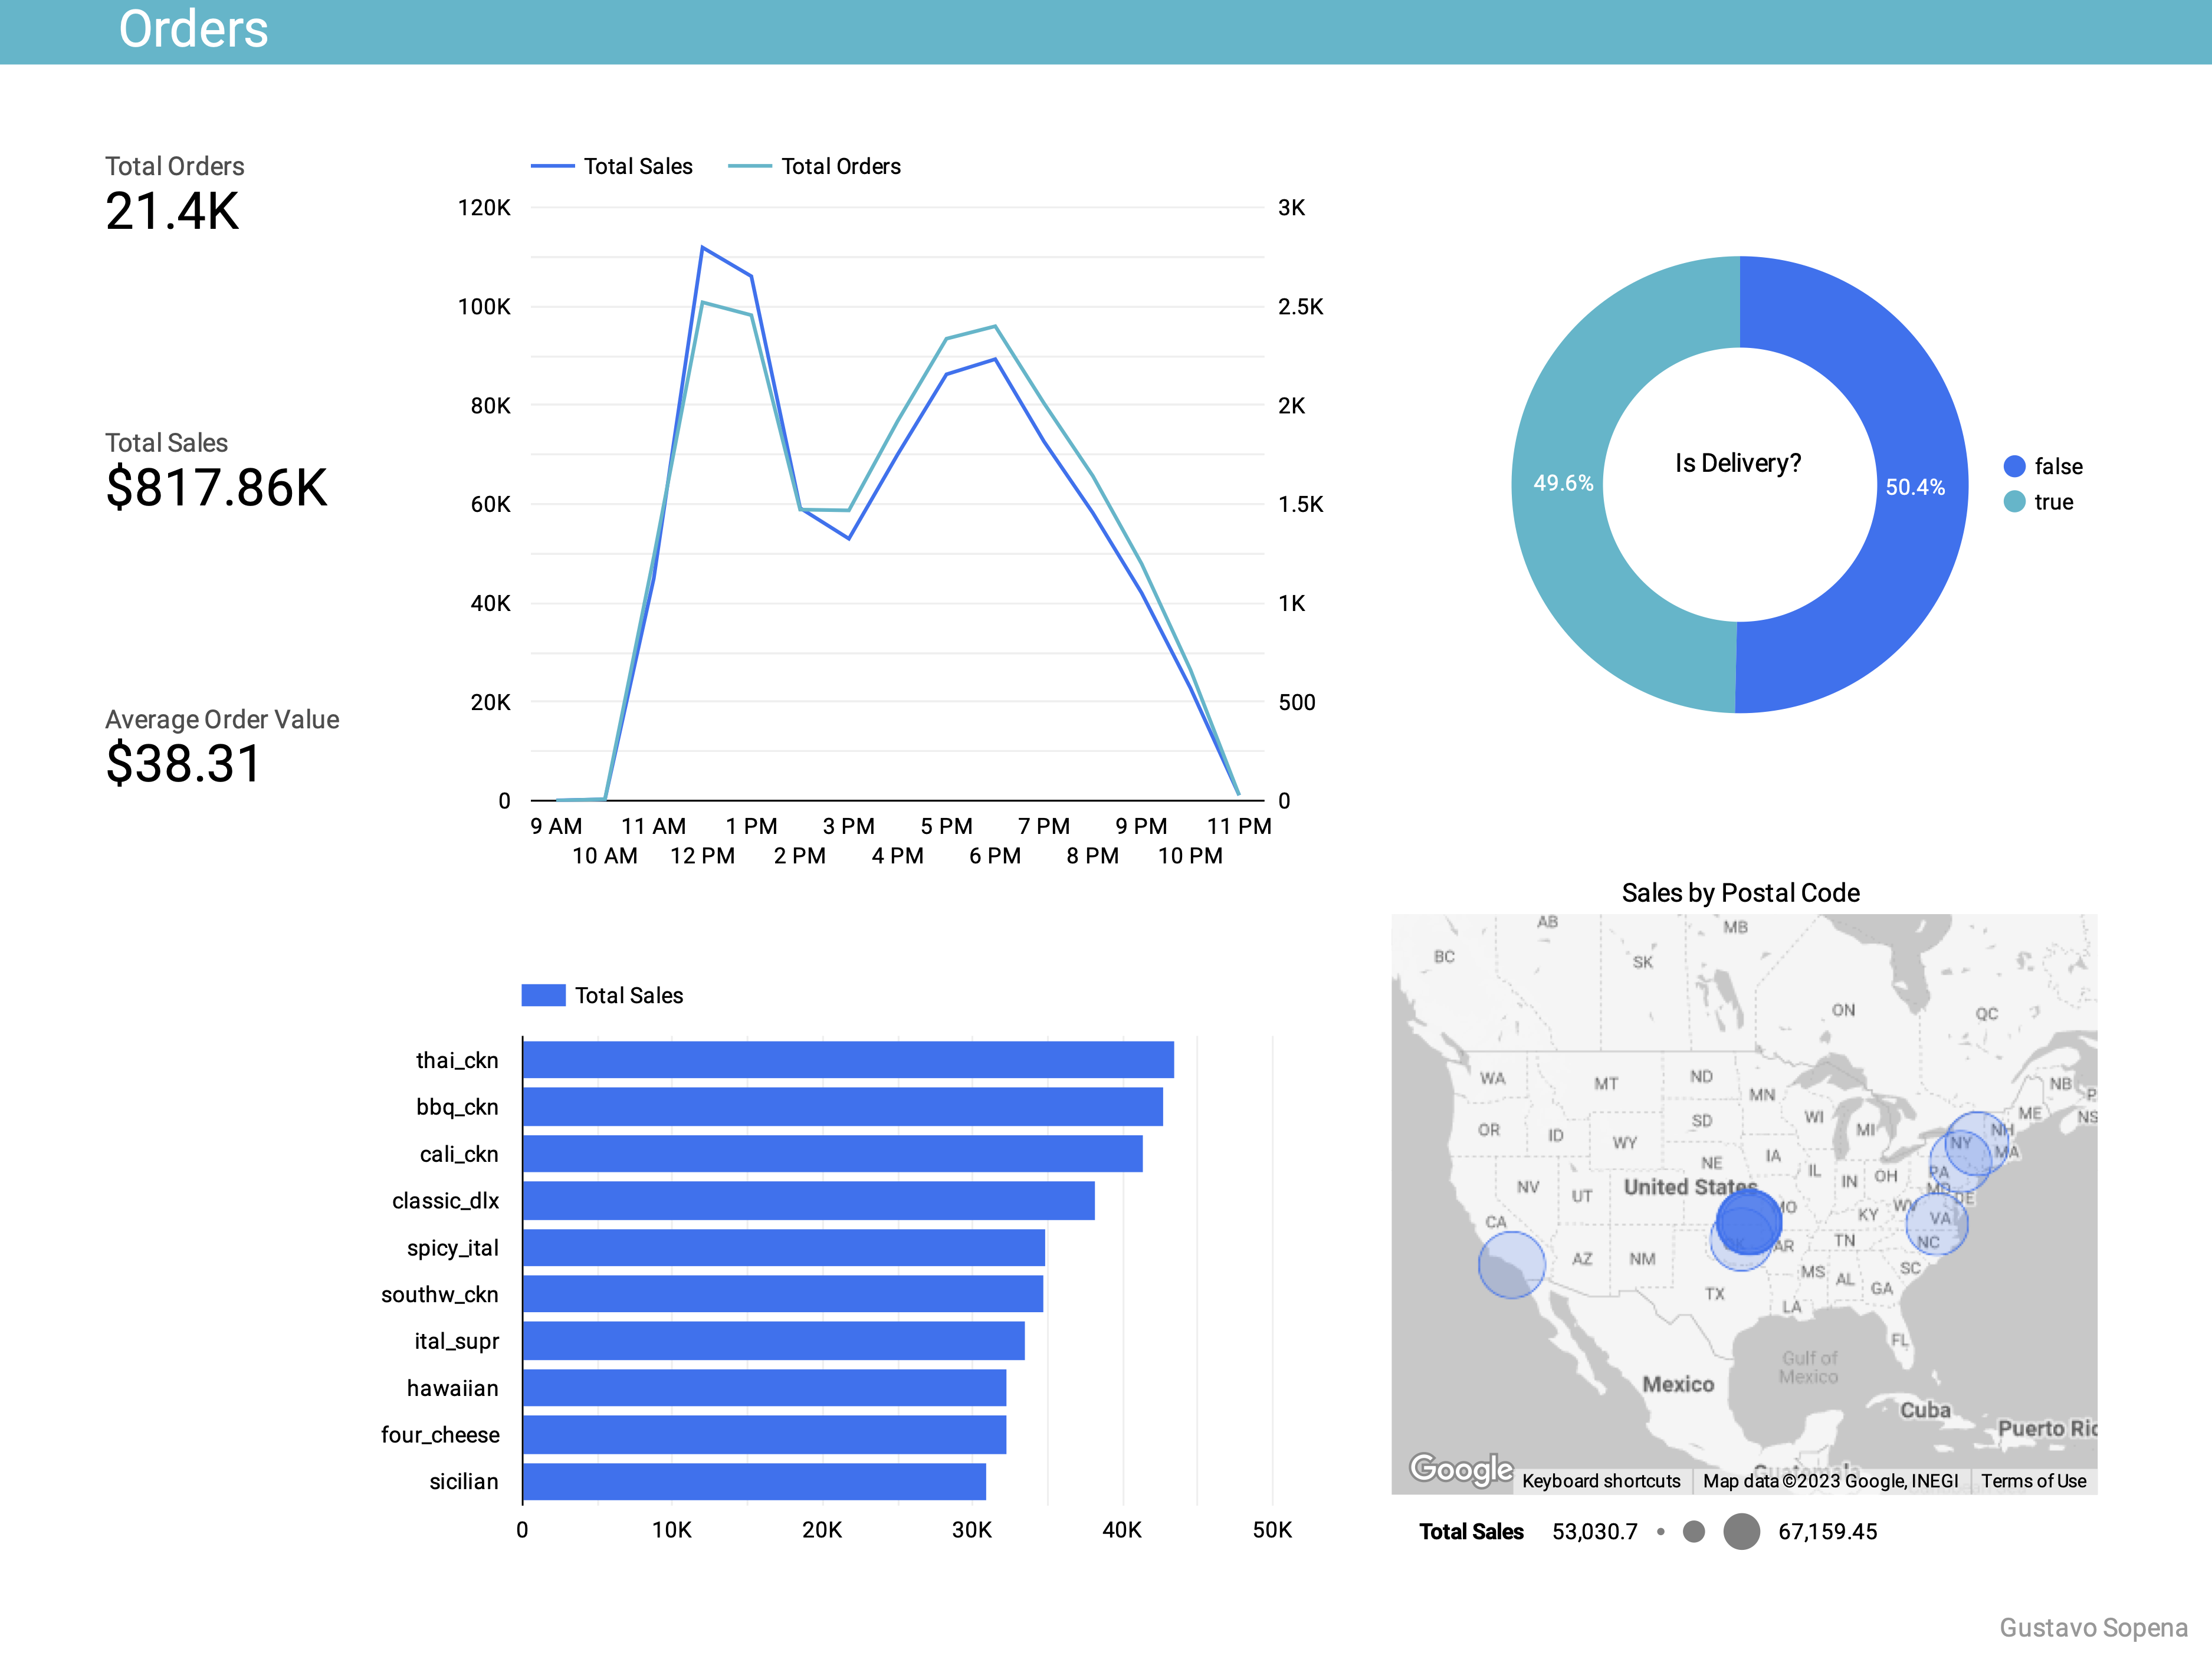Click the 2.5K right axis label

click(x=1300, y=307)
